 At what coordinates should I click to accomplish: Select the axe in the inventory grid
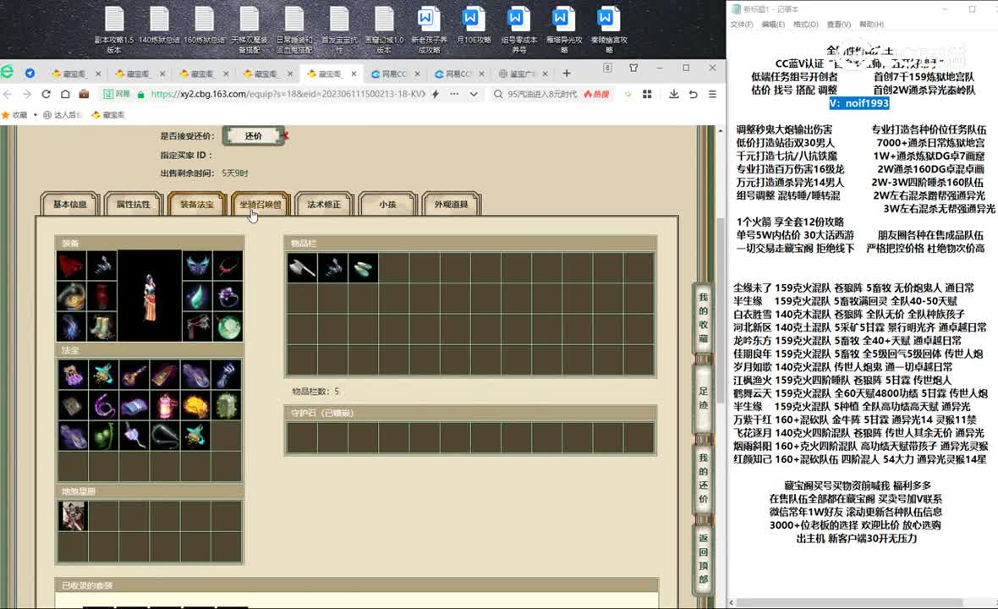(302, 268)
